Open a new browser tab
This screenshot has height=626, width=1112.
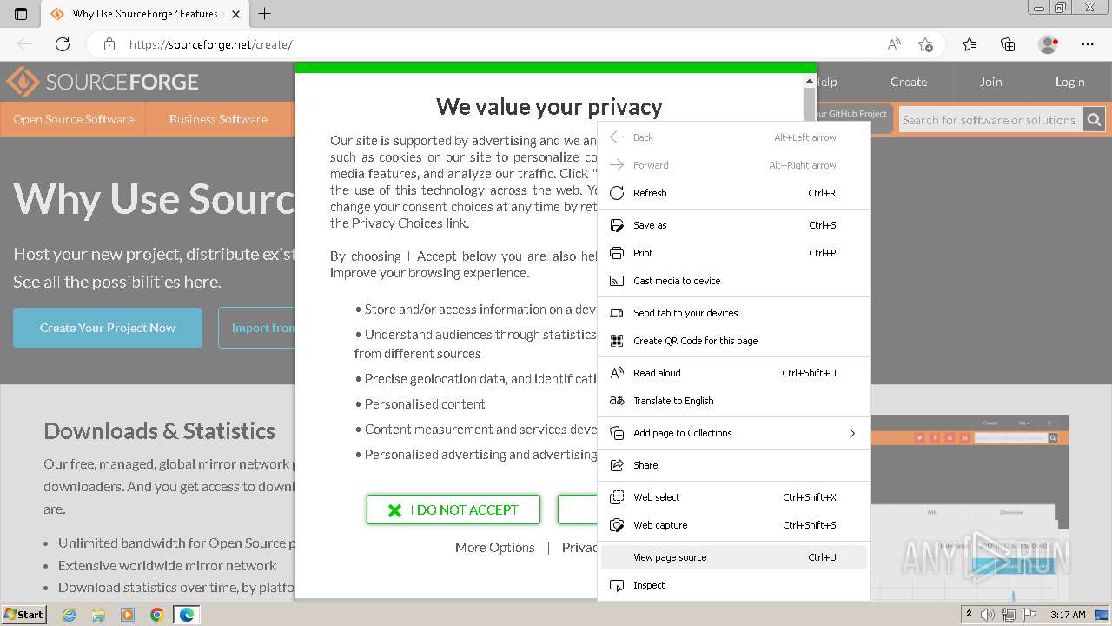[265, 14]
